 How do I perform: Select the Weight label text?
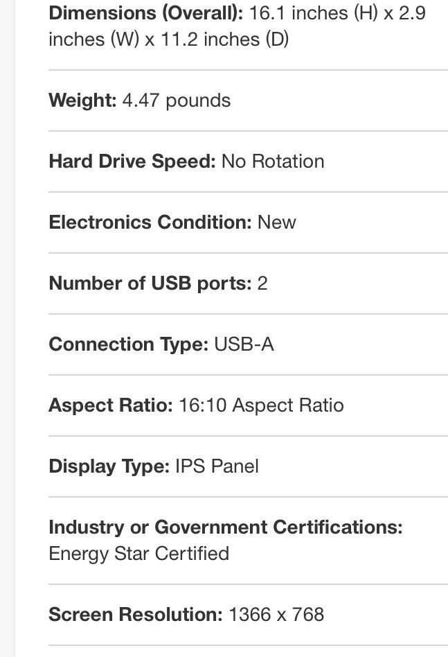pos(82,100)
